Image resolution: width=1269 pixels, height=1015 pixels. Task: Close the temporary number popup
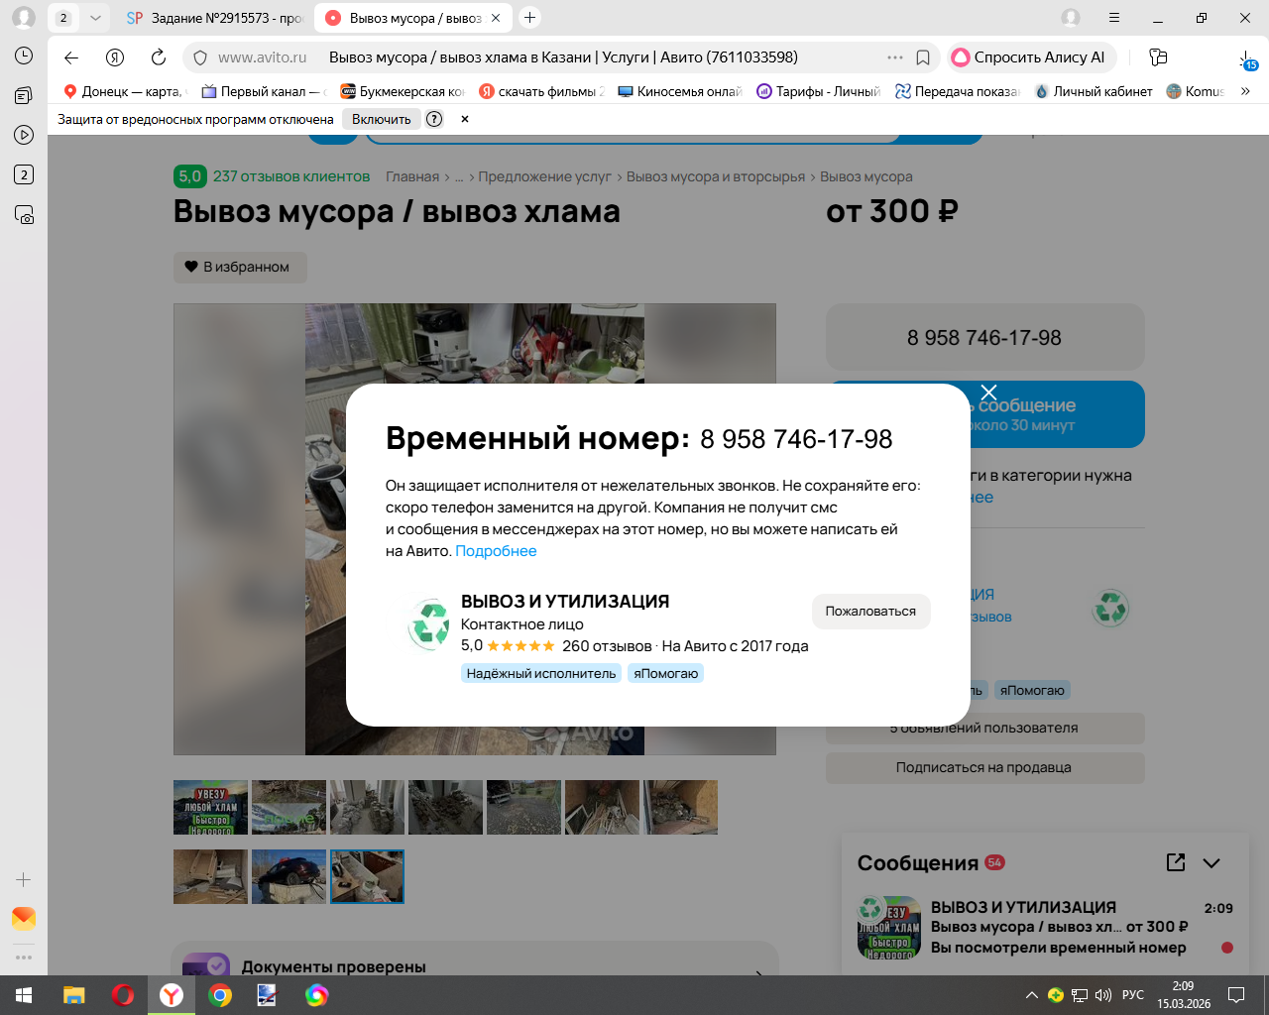(x=988, y=393)
